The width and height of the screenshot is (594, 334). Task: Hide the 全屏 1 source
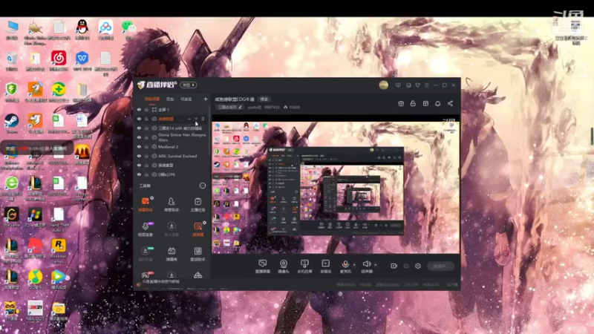click(x=139, y=109)
